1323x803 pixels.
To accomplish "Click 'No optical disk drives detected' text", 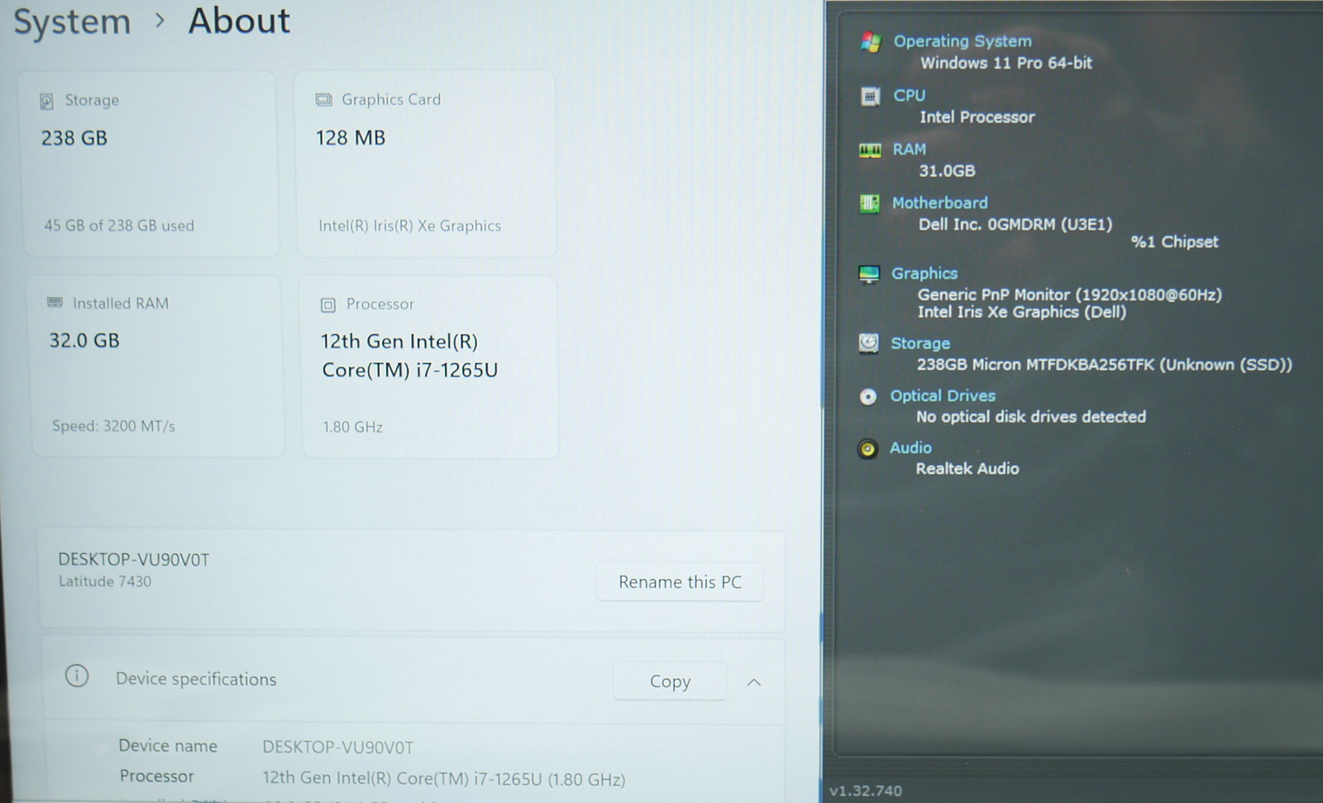I will (1031, 417).
